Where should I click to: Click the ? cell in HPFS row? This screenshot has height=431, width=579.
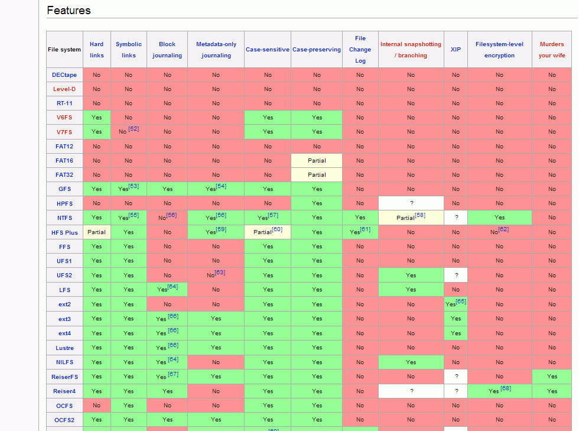pos(411,203)
